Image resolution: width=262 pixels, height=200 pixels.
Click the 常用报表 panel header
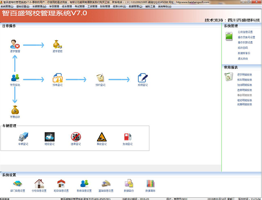pyautogui.click(x=231, y=67)
